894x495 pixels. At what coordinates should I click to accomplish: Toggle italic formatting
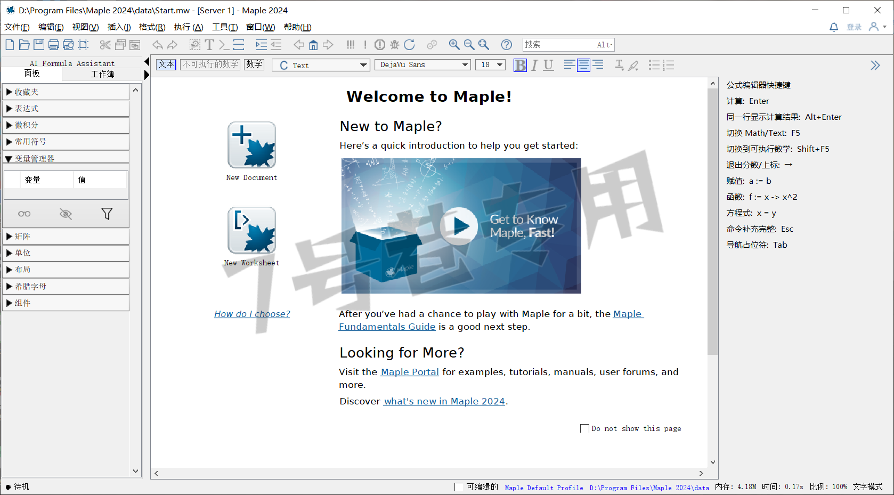[534, 65]
